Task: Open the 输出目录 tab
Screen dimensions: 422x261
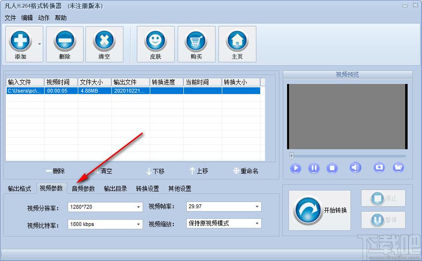Action: click(115, 189)
